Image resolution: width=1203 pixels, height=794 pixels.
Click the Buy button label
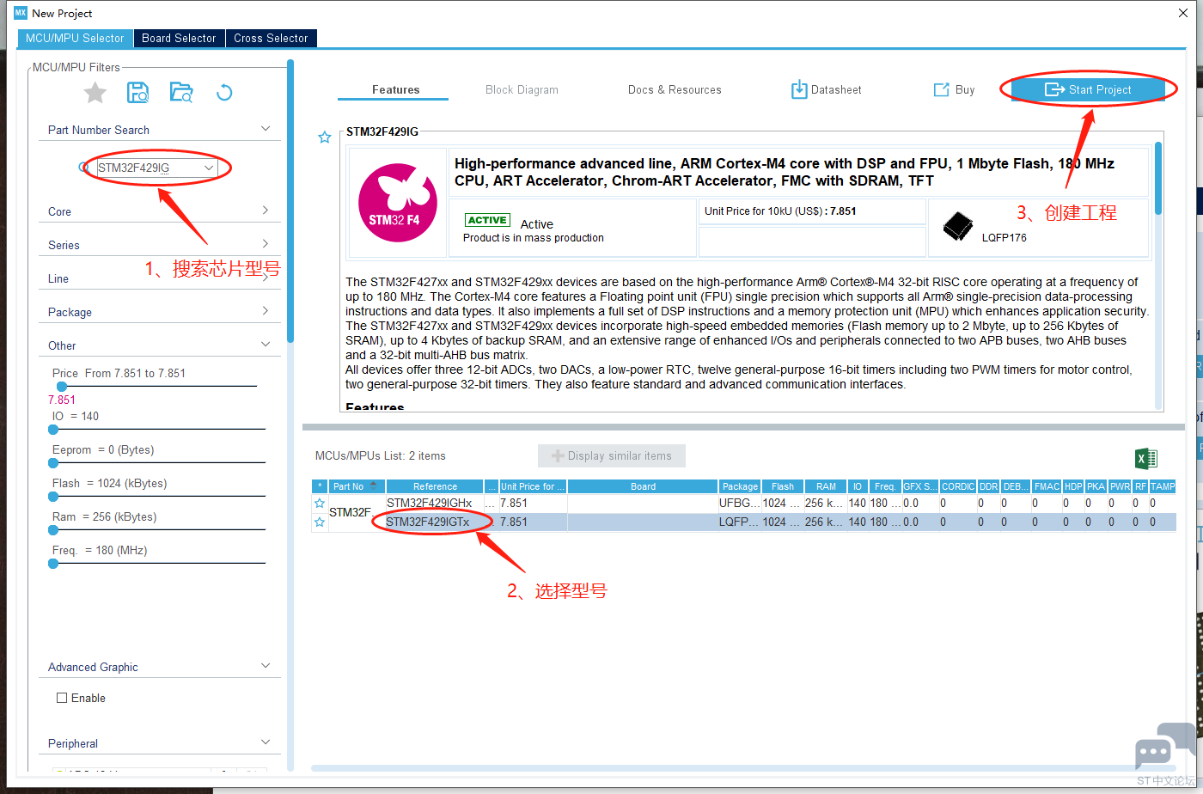coord(965,89)
